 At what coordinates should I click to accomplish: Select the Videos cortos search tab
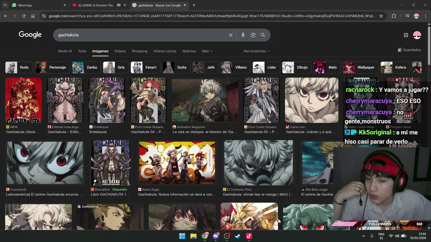[165, 51]
